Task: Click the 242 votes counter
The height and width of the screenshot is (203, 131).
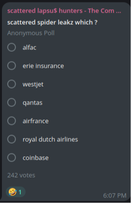Action: point(21,175)
